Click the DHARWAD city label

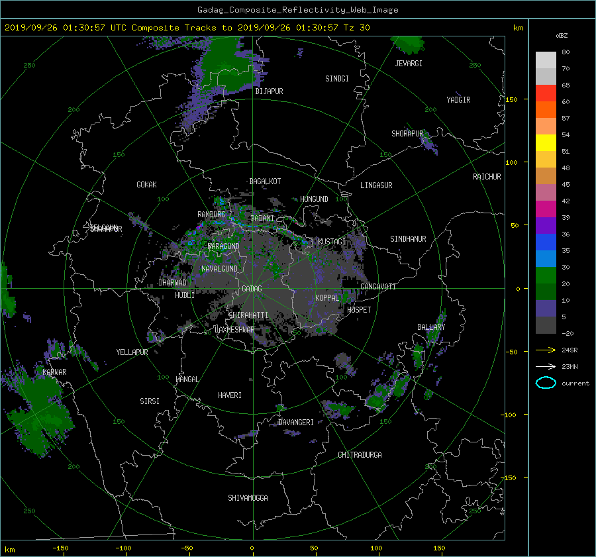(172, 283)
